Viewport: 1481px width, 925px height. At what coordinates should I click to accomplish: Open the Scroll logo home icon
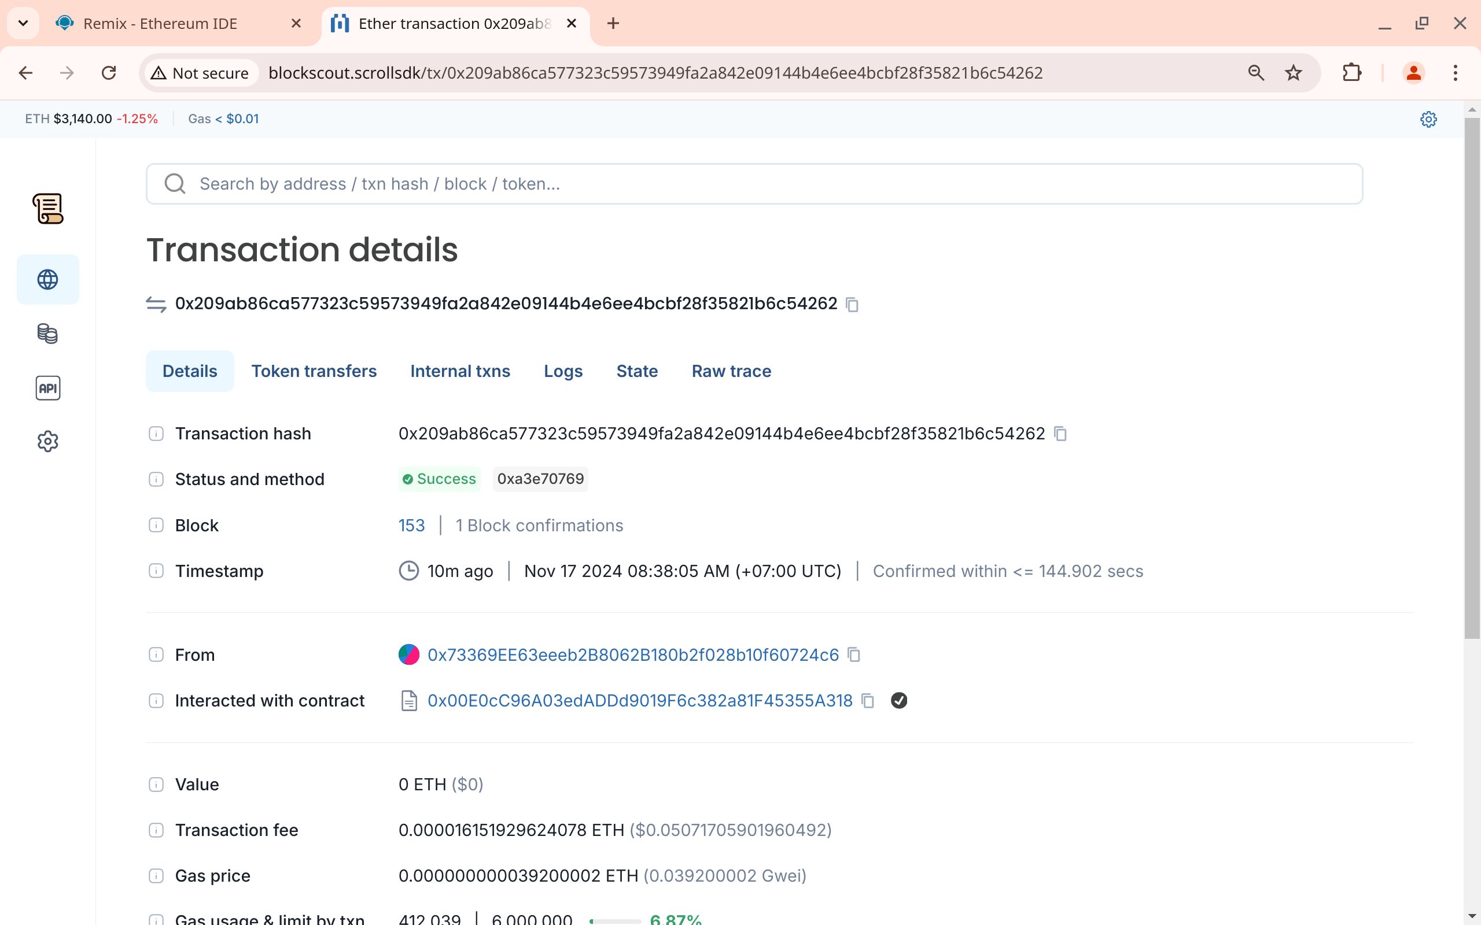click(x=48, y=209)
